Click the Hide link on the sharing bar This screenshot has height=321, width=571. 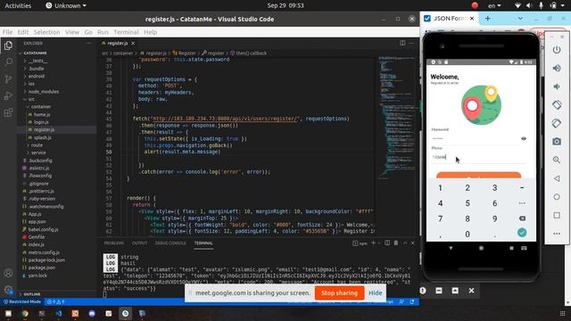pos(375,293)
